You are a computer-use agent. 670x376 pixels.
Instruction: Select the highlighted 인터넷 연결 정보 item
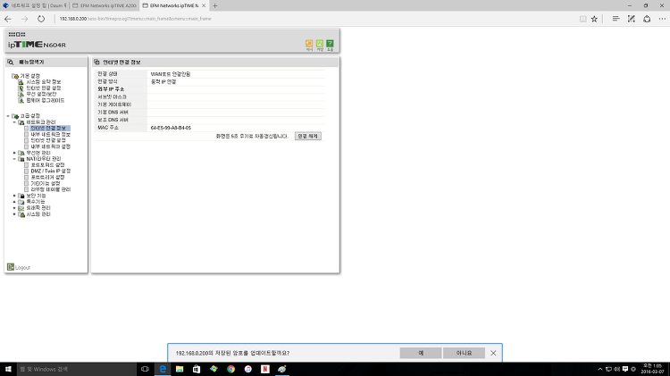click(48, 129)
